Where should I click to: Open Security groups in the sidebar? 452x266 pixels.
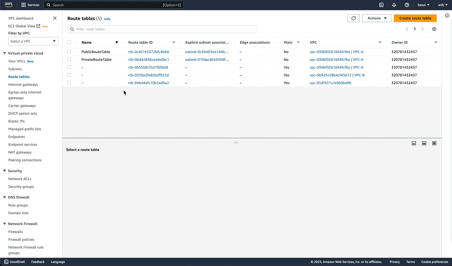point(21,186)
